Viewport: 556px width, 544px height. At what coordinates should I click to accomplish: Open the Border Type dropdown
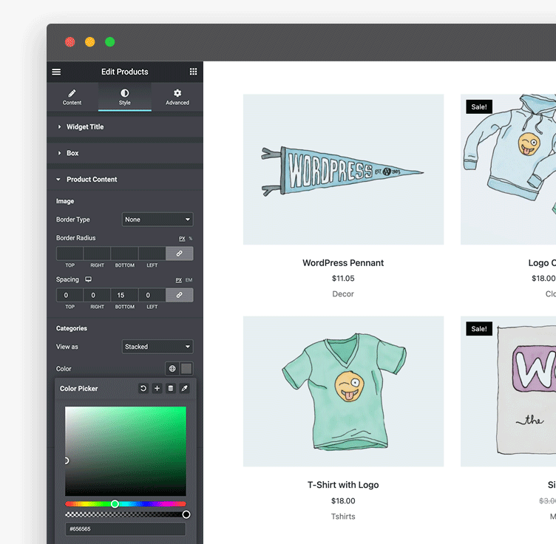(157, 220)
